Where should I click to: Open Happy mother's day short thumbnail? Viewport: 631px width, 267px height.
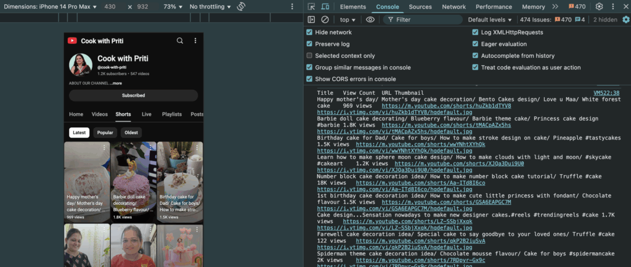(87, 181)
